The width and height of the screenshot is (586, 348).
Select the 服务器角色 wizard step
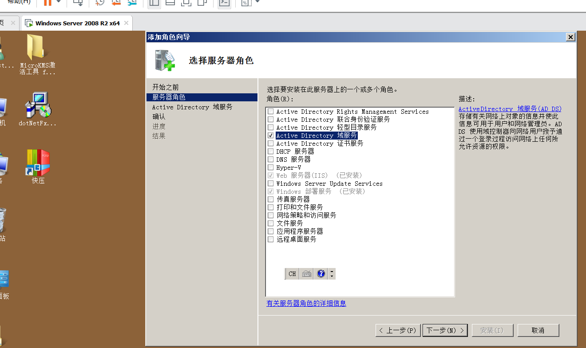202,97
